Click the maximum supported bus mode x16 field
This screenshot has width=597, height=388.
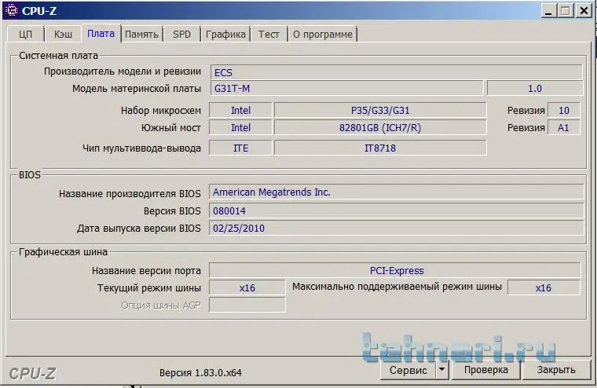(x=544, y=288)
